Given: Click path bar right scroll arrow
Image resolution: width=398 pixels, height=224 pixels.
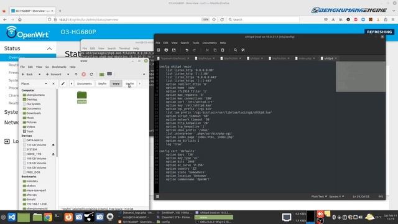Looking at the screenshot, I should pos(139,83).
